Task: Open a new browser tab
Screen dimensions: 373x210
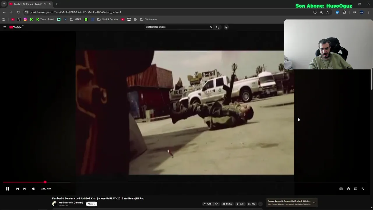Action: pos(57,4)
